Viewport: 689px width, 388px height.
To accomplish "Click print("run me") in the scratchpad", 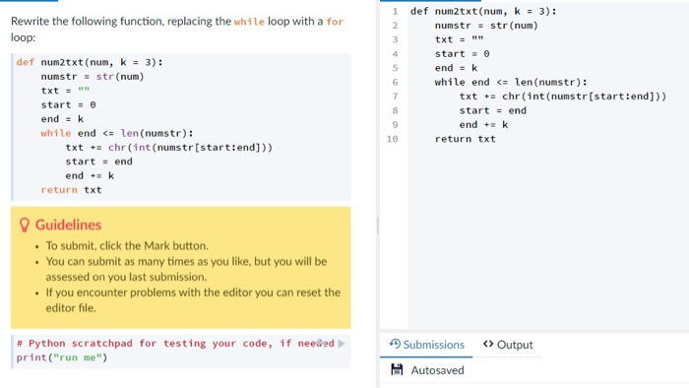I will coord(61,357).
